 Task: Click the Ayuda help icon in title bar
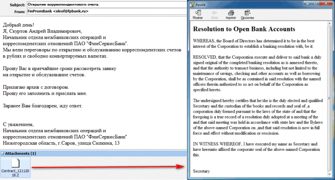tap(192, 4)
